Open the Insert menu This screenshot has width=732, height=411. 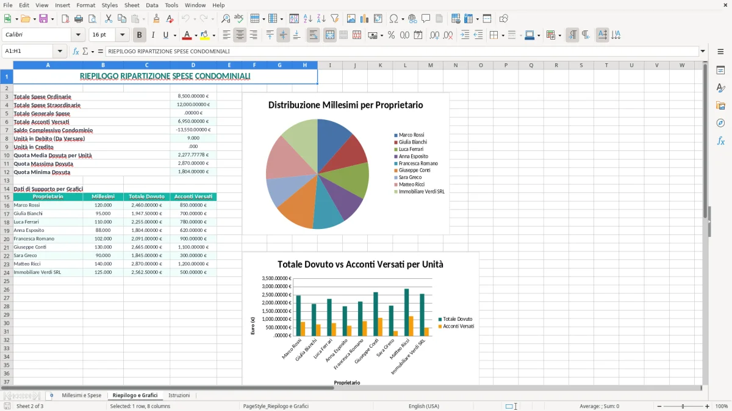coord(62,5)
